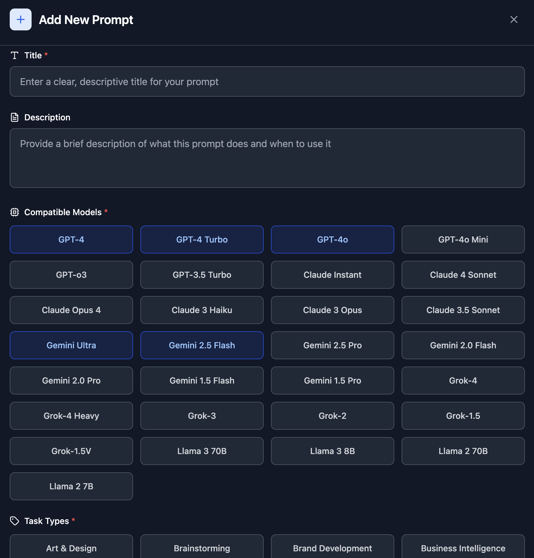Viewport: 534px width, 558px height.
Task: Click the Compatible Models chip icon
Action: pyautogui.click(x=15, y=212)
